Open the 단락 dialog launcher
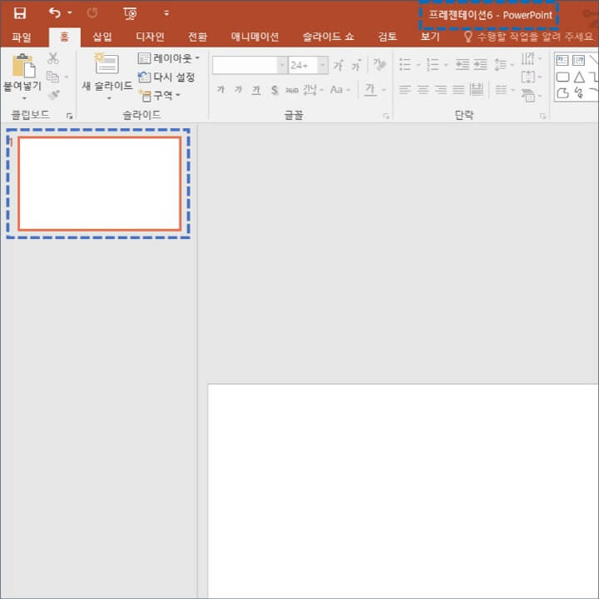This screenshot has height=599, width=599. [x=542, y=117]
